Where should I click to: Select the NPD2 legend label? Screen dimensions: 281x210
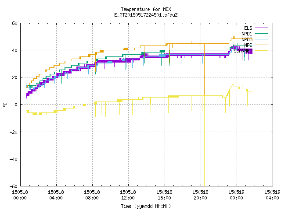[247, 39]
